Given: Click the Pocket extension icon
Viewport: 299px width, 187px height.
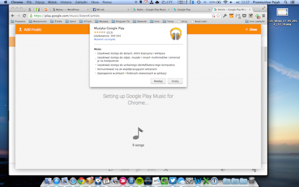Looking at the screenshot, I should coord(244,16).
